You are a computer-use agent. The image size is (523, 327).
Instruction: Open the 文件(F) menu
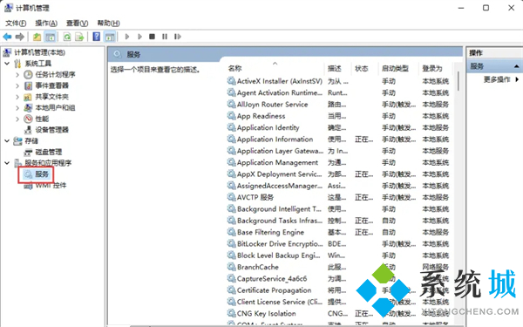pyautogui.click(x=16, y=23)
